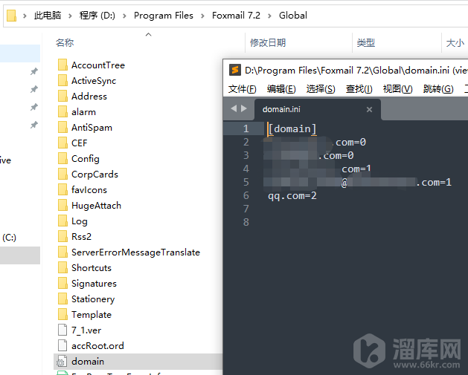Expand chevron after 程序 (D:) breadcrumb

(124, 16)
